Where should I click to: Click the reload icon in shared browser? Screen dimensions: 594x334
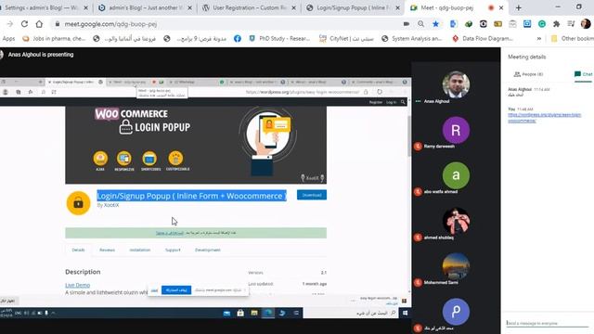pos(380,92)
